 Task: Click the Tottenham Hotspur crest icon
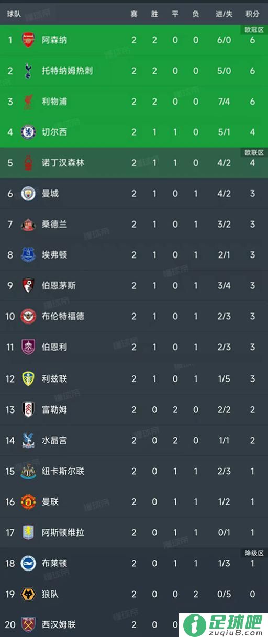click(28, 71)
